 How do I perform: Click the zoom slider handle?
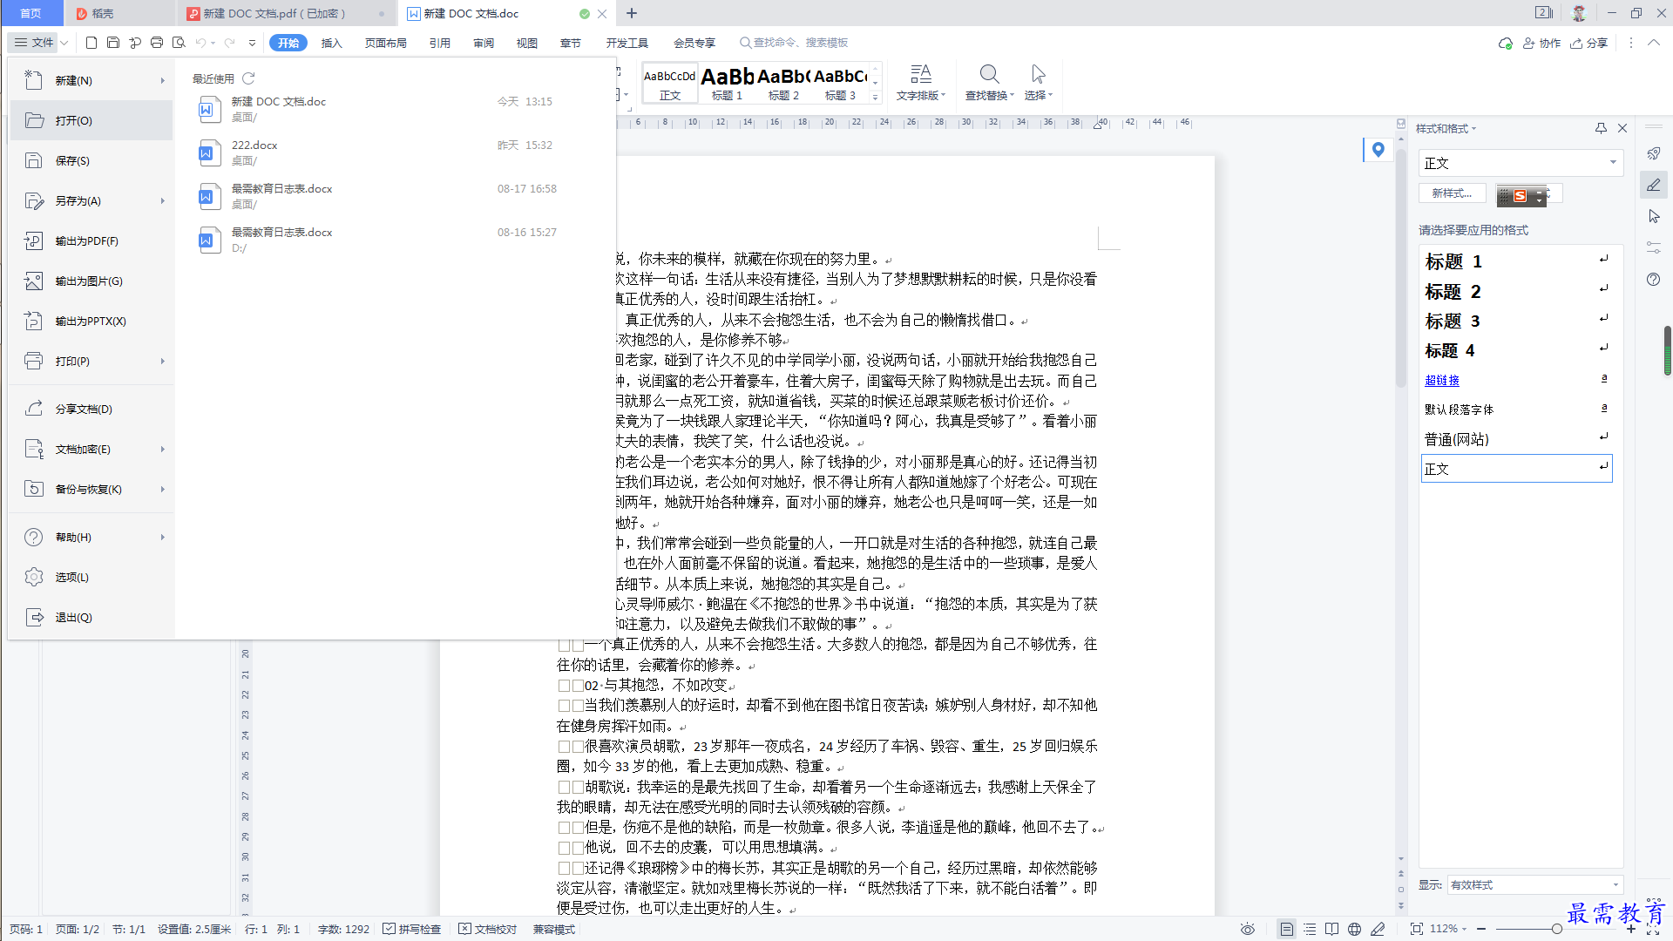1556,929
